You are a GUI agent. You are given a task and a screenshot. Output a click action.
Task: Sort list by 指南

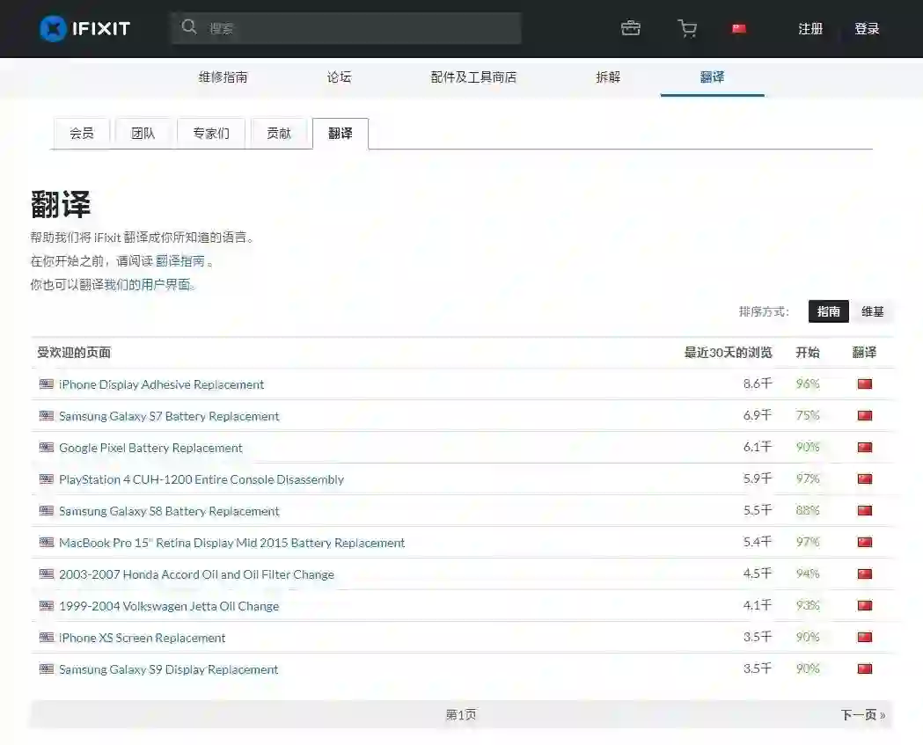coord(828,311)
